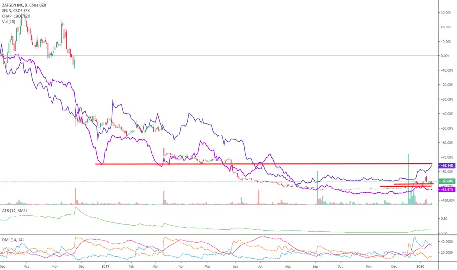
Task: Click the 0.50 value on the ATR scale
Action: pos(444,218)
